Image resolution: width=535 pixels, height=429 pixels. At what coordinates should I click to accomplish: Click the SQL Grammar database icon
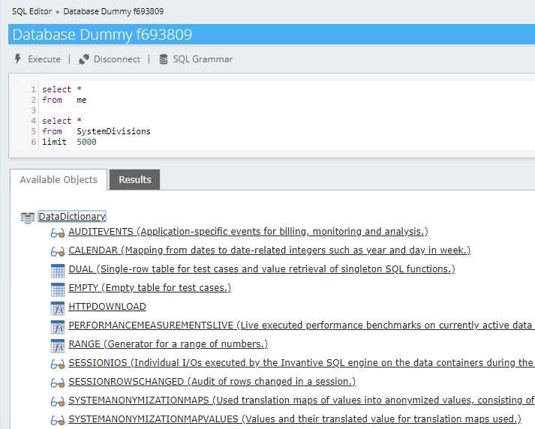pos(164,59)
